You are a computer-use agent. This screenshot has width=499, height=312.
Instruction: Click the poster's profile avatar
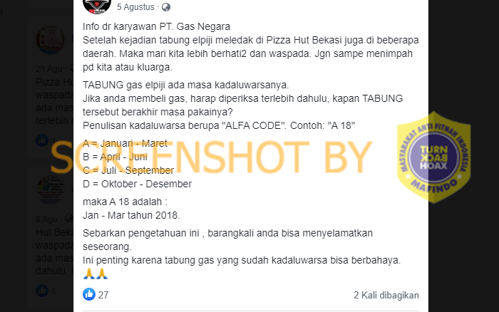pyautogui.click(x=97, y=6)
